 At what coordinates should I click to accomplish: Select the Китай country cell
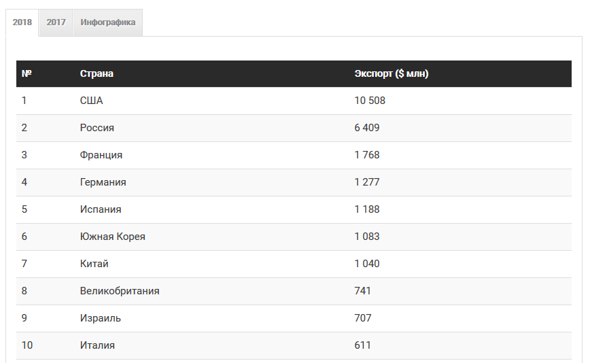(94, 264)
